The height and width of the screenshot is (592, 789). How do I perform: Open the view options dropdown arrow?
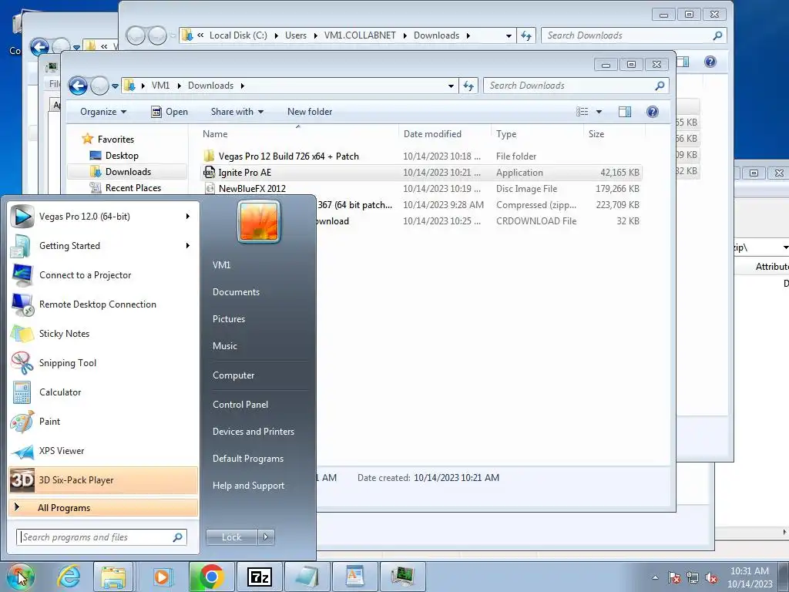599,112
